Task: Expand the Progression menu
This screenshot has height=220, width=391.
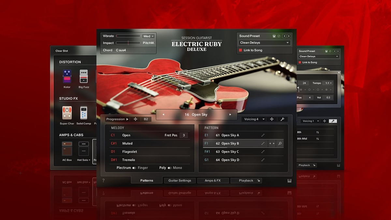Action: pyautogui.click(x=117, y=119)
